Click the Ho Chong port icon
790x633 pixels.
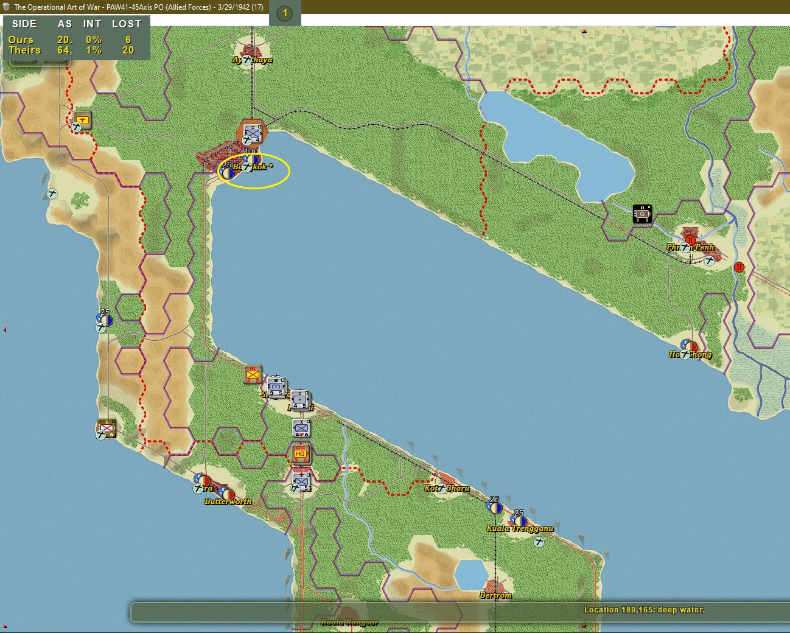point(689,346)
